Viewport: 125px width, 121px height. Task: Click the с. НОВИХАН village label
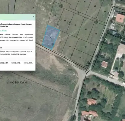tap(17, 83)
